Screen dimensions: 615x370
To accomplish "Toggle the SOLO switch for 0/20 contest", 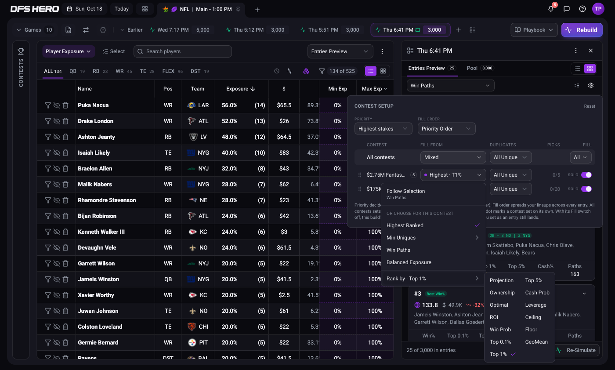I will click(x=586, y=189).
